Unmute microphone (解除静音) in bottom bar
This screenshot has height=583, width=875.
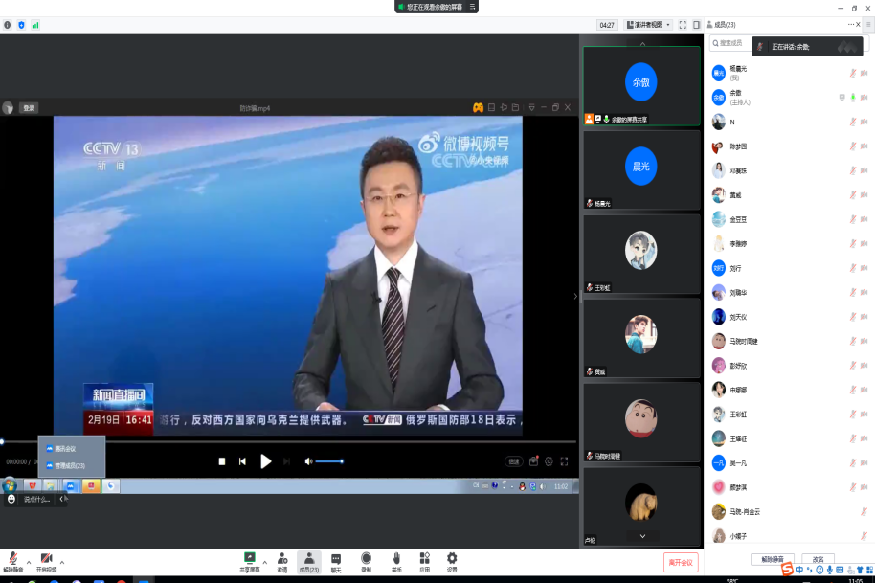(x=12, y=560)
